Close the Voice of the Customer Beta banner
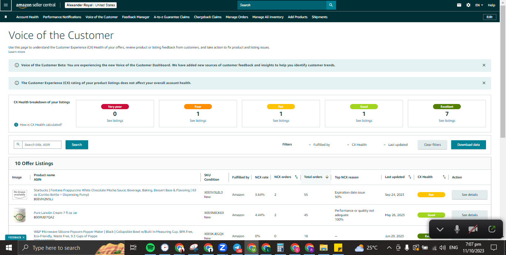Viewport: 506px width, 255px height. 484,65
